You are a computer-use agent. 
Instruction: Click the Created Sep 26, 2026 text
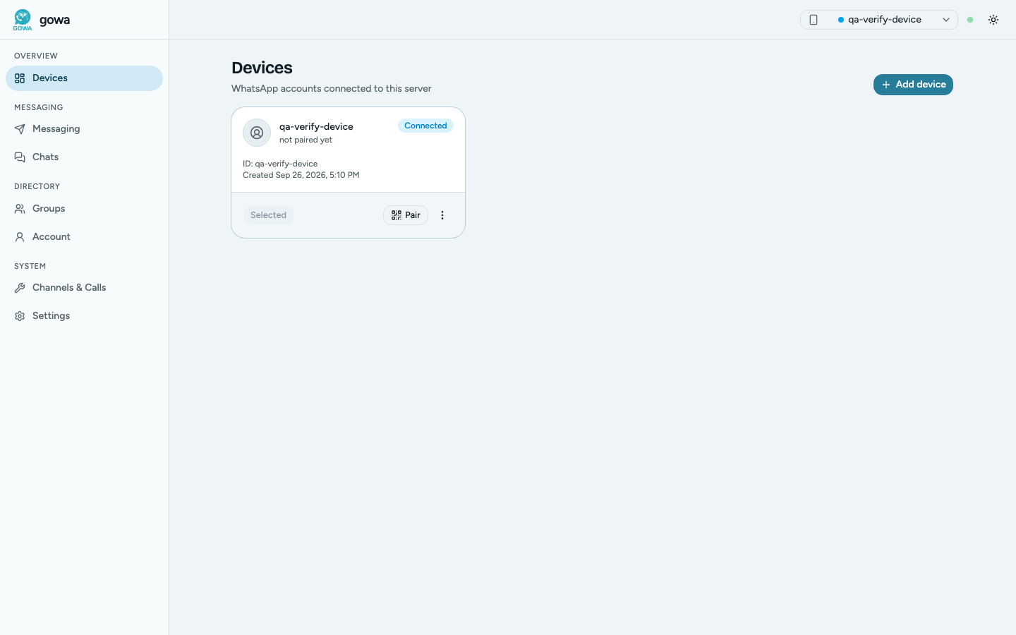(x=301, y=175)
